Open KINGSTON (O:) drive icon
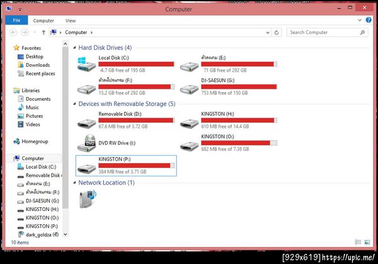The width and height of the screenshot is (378, 264). tap(189, 146)
